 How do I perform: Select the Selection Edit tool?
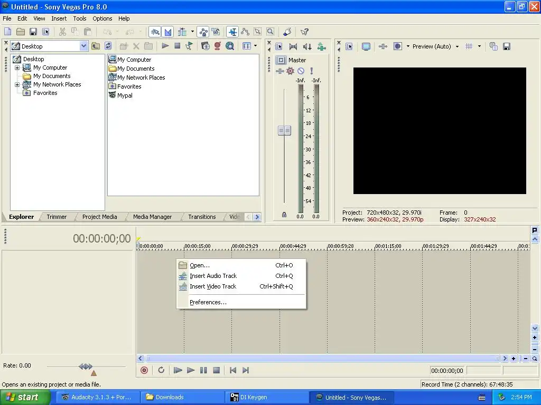258,32
